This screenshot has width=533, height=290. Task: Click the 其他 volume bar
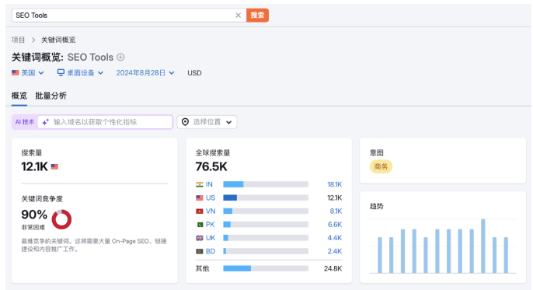click(266, 268)
